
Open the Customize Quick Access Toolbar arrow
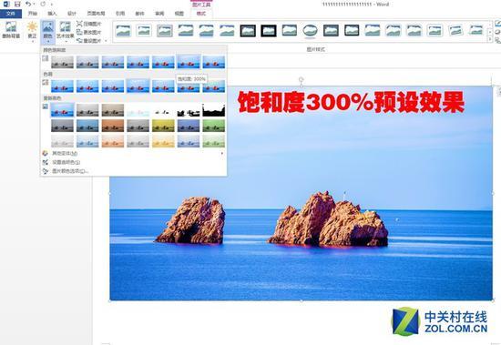(52, 5)
